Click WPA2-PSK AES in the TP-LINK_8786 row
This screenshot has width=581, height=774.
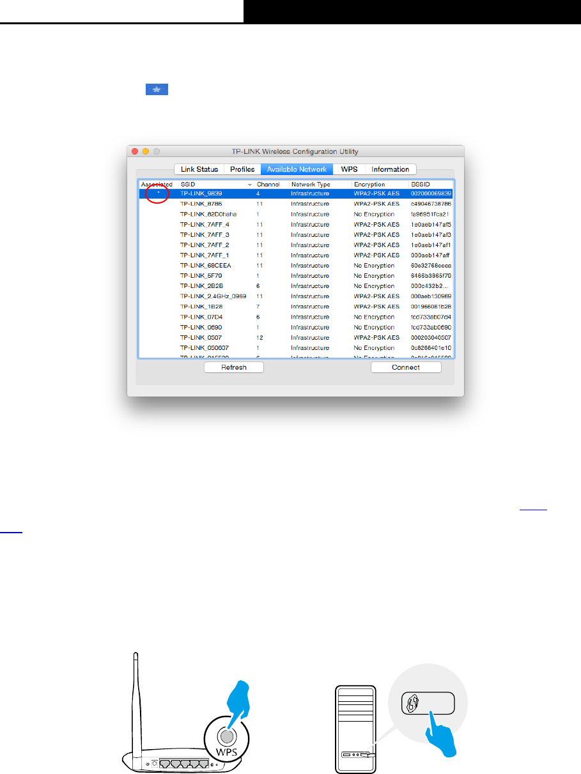(x=376, y=204)
